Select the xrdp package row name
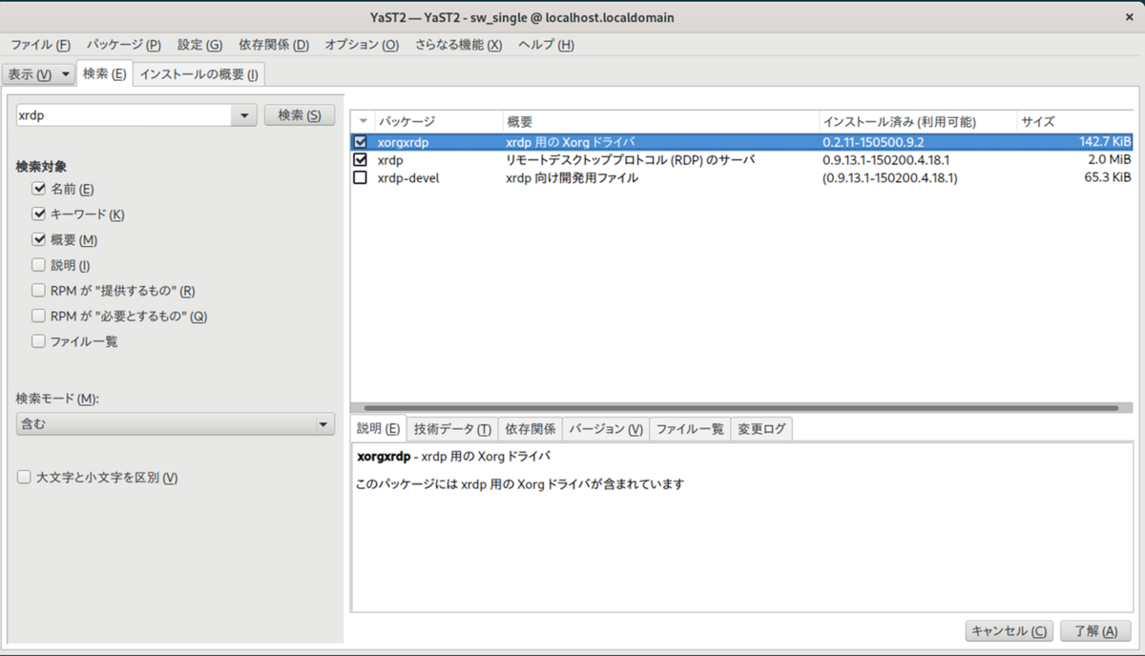This screenshot has width=1145, height=656. pos(390,160)
